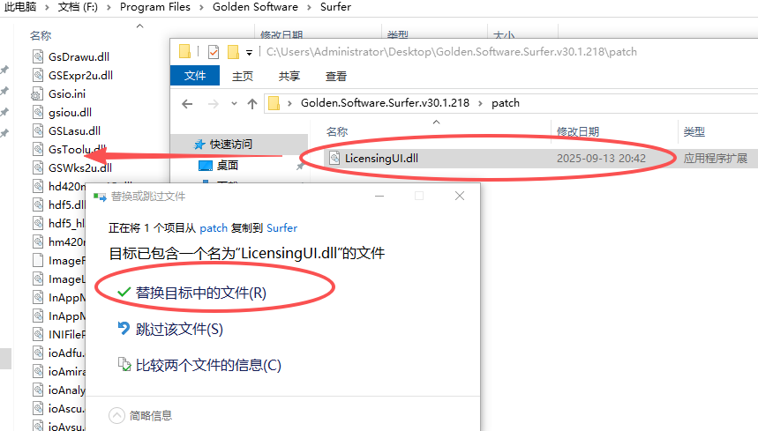Expand the 简略信息 details toggle

tap(116, 415)
